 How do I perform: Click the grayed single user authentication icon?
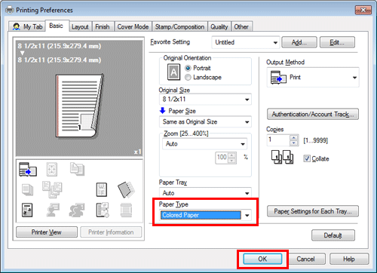click(53, 210)
